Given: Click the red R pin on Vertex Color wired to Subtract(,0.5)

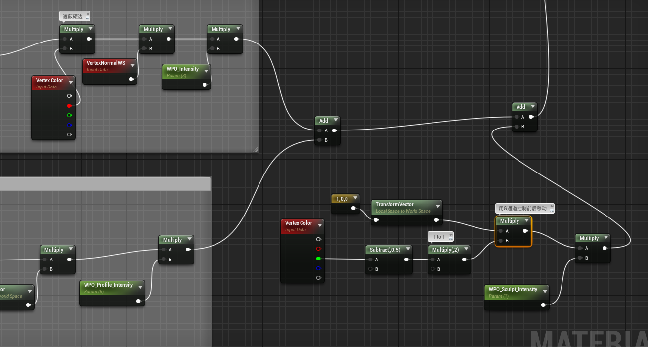Looking at the screenshot, I should point(318,249).
